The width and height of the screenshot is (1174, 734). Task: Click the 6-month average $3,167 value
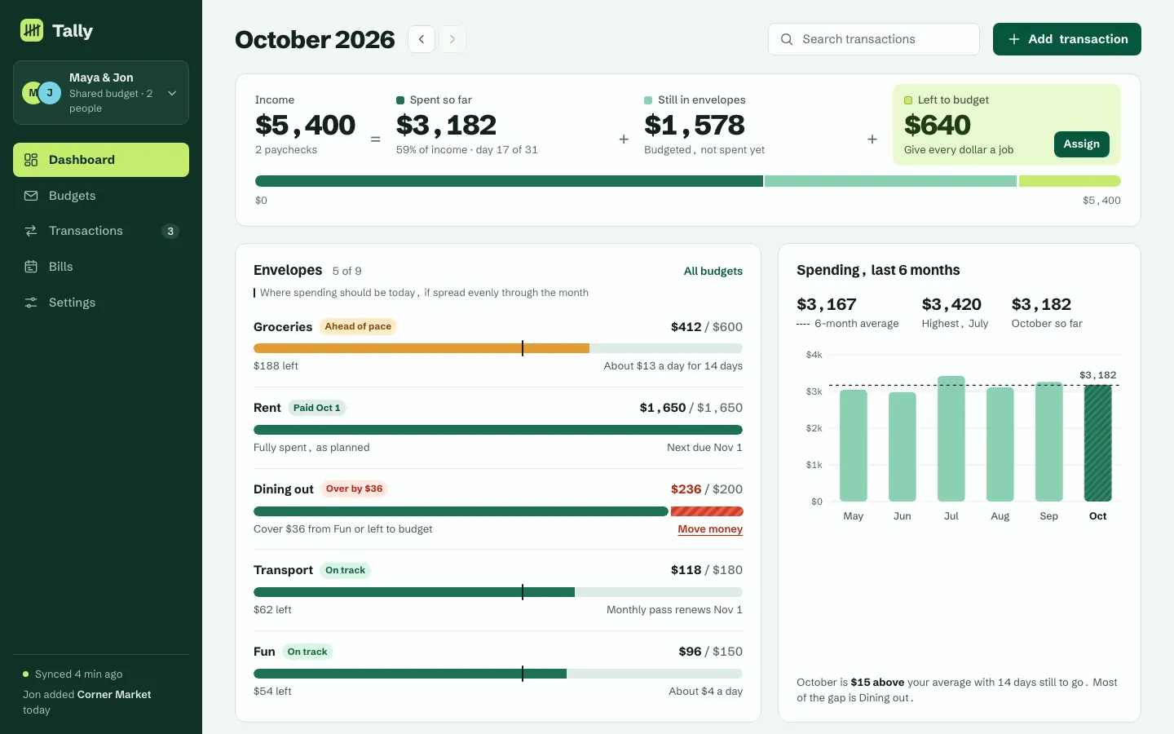827,304
